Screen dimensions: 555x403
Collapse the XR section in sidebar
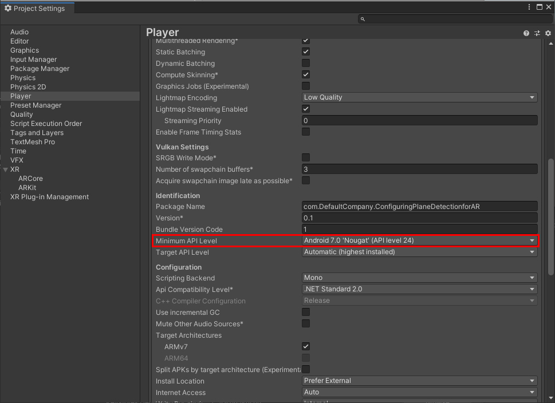pyautogui.click(x=5, y=170)
